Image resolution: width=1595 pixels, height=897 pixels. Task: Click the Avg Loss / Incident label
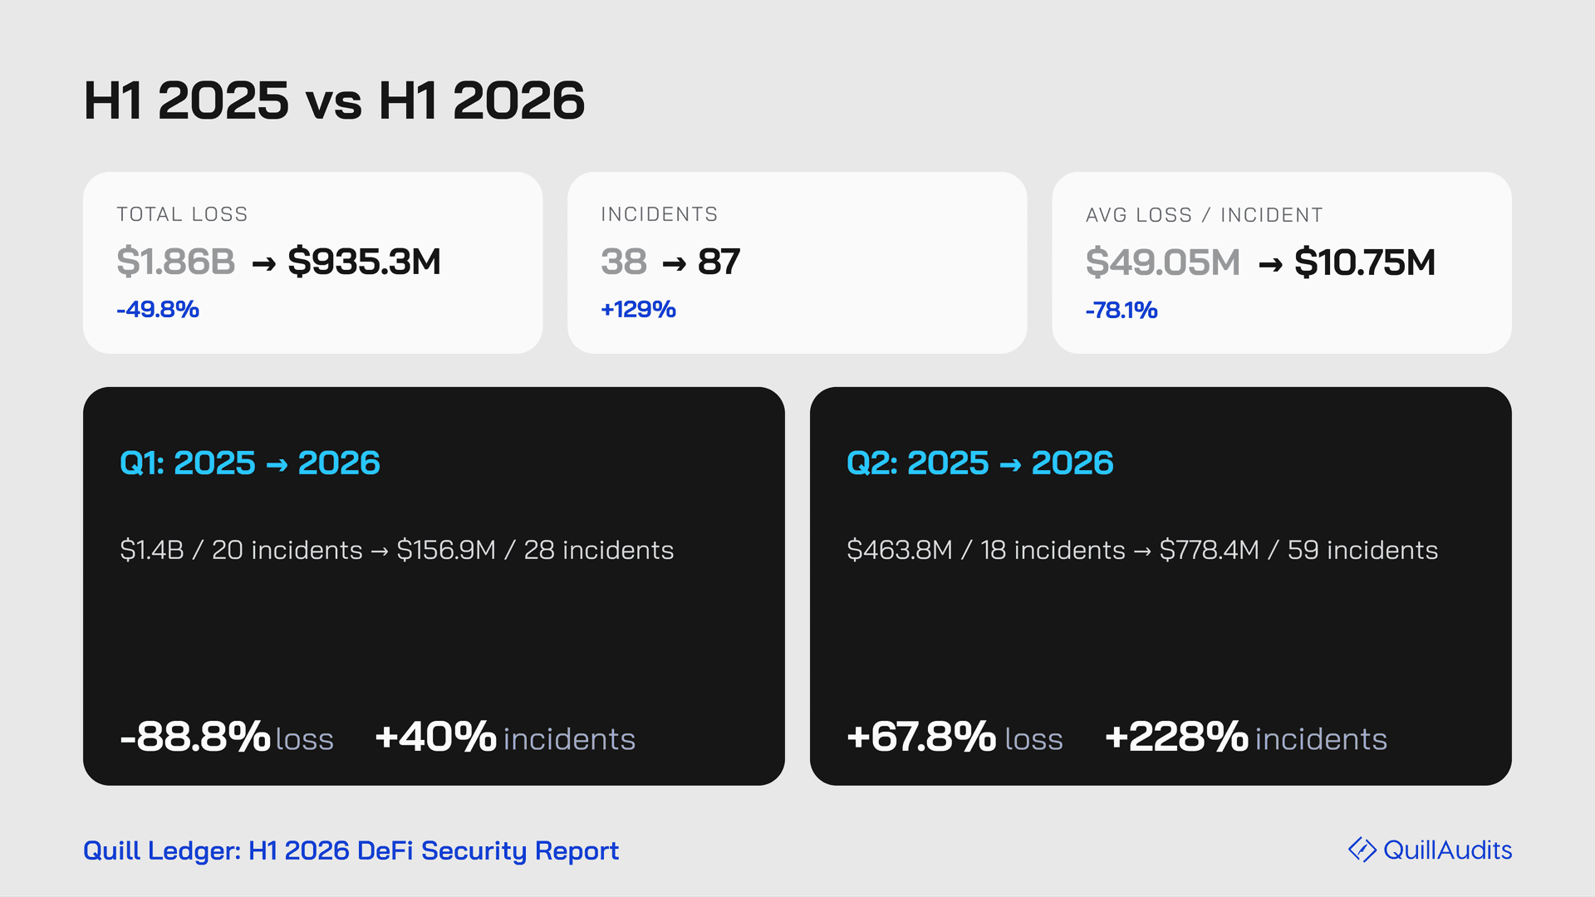(x=1204, y=215)
